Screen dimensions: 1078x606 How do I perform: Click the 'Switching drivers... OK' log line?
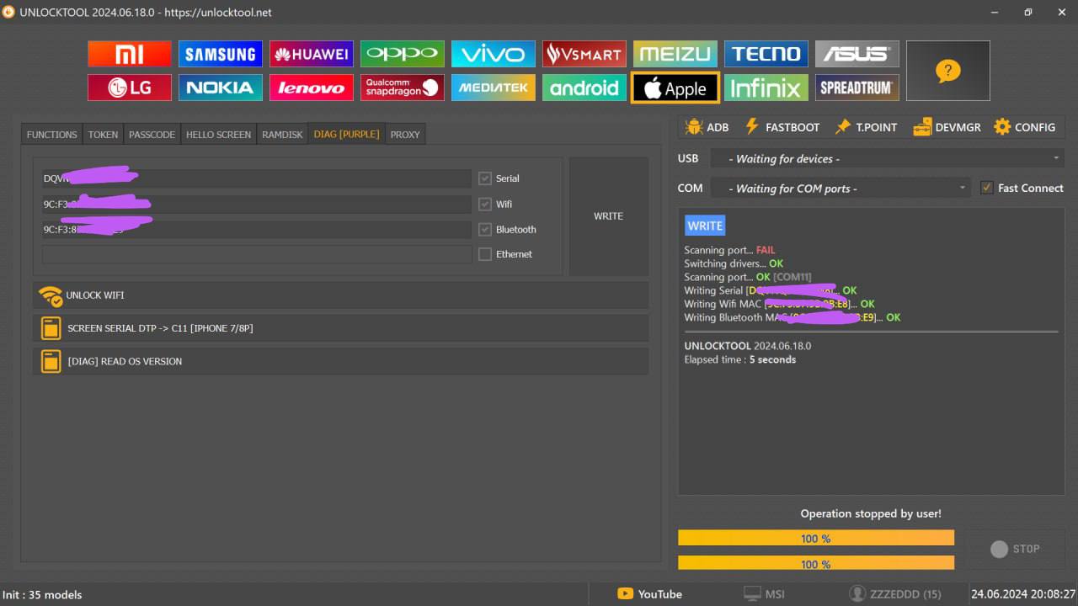pyautogui.click(x=734, y=263)
